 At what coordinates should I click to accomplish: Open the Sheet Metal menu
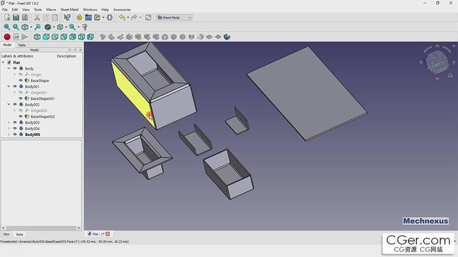(x=68, y=9)
